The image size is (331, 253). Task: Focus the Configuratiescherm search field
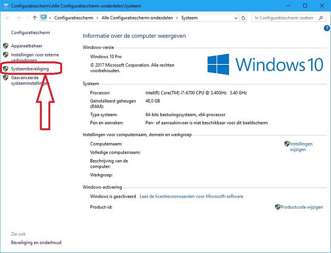tap(288, 18)
